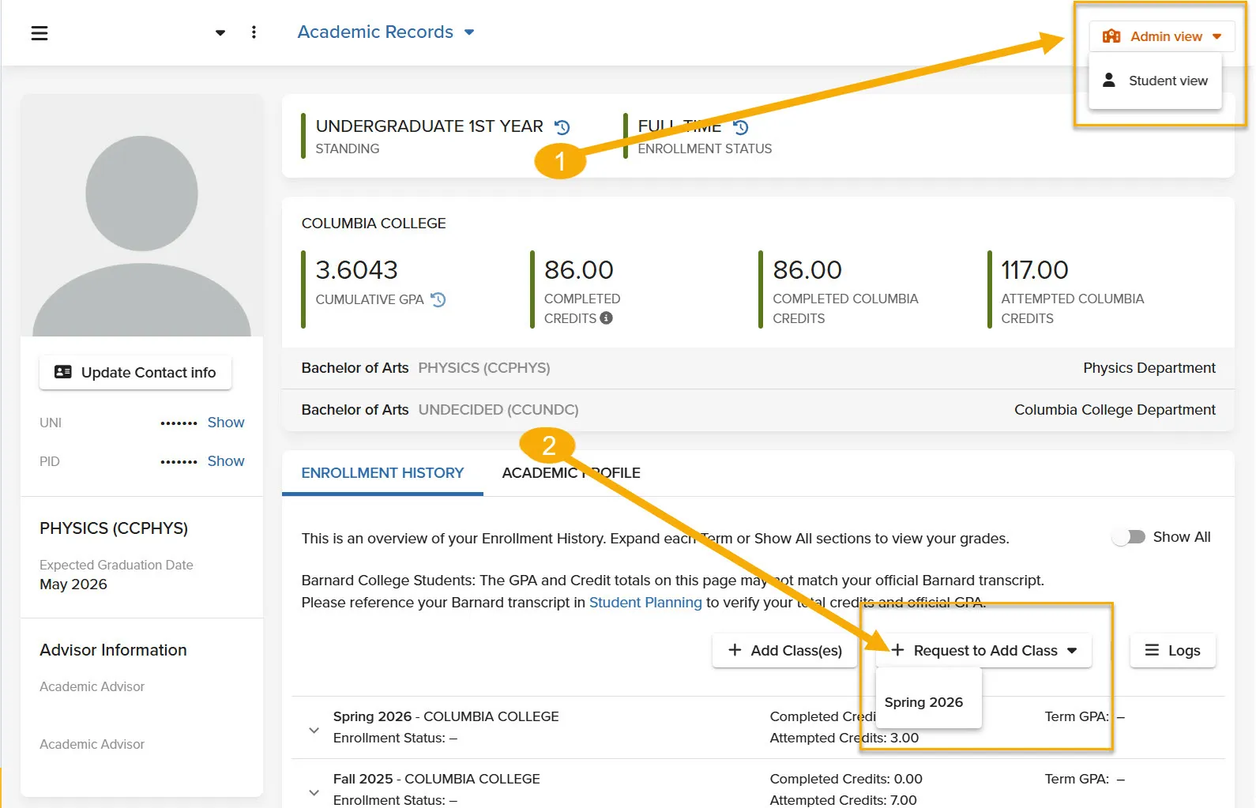Open the Admin view selector
Image resolution: width=1256 pixels, height=808 pixels.
click(1161, 36)
